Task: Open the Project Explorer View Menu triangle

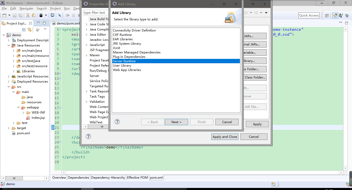Action: [45, 29]
